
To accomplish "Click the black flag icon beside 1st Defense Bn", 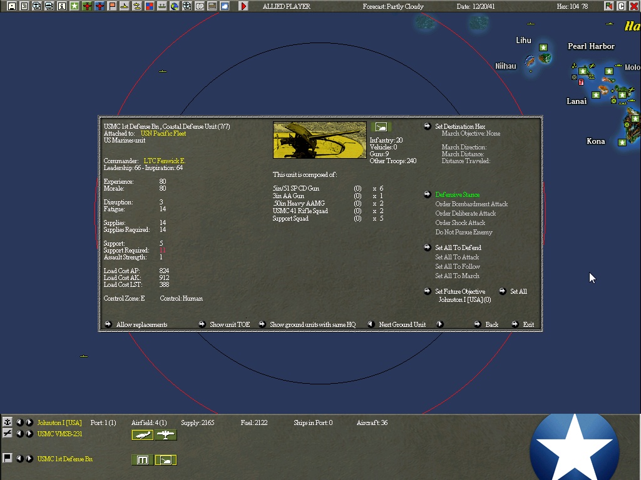I will point(7,458).
